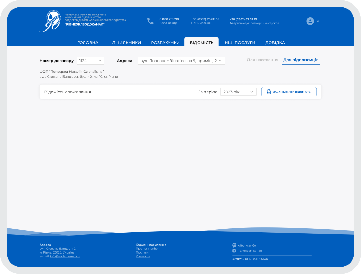361x274 pixels.
Task: Switch to the РОЗРАХУНКИ tab
Action: tap(165, 43)
